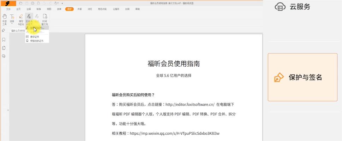The image size is (342, 141).
Task: Switch to the 浏览 ribbon tab
Action: point(90,9)
